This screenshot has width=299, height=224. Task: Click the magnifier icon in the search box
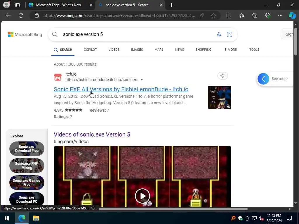point(55,34)
